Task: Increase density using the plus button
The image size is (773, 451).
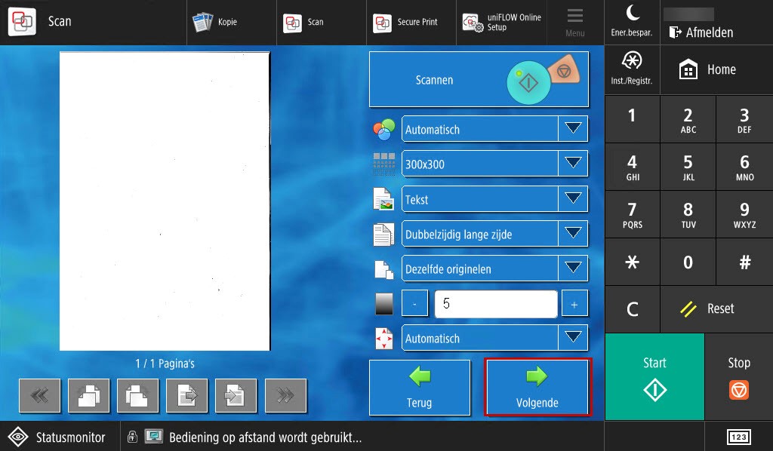Action: point(574,302)
